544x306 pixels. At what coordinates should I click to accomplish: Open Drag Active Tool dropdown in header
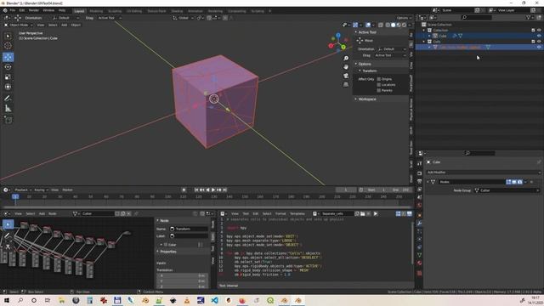110,18
